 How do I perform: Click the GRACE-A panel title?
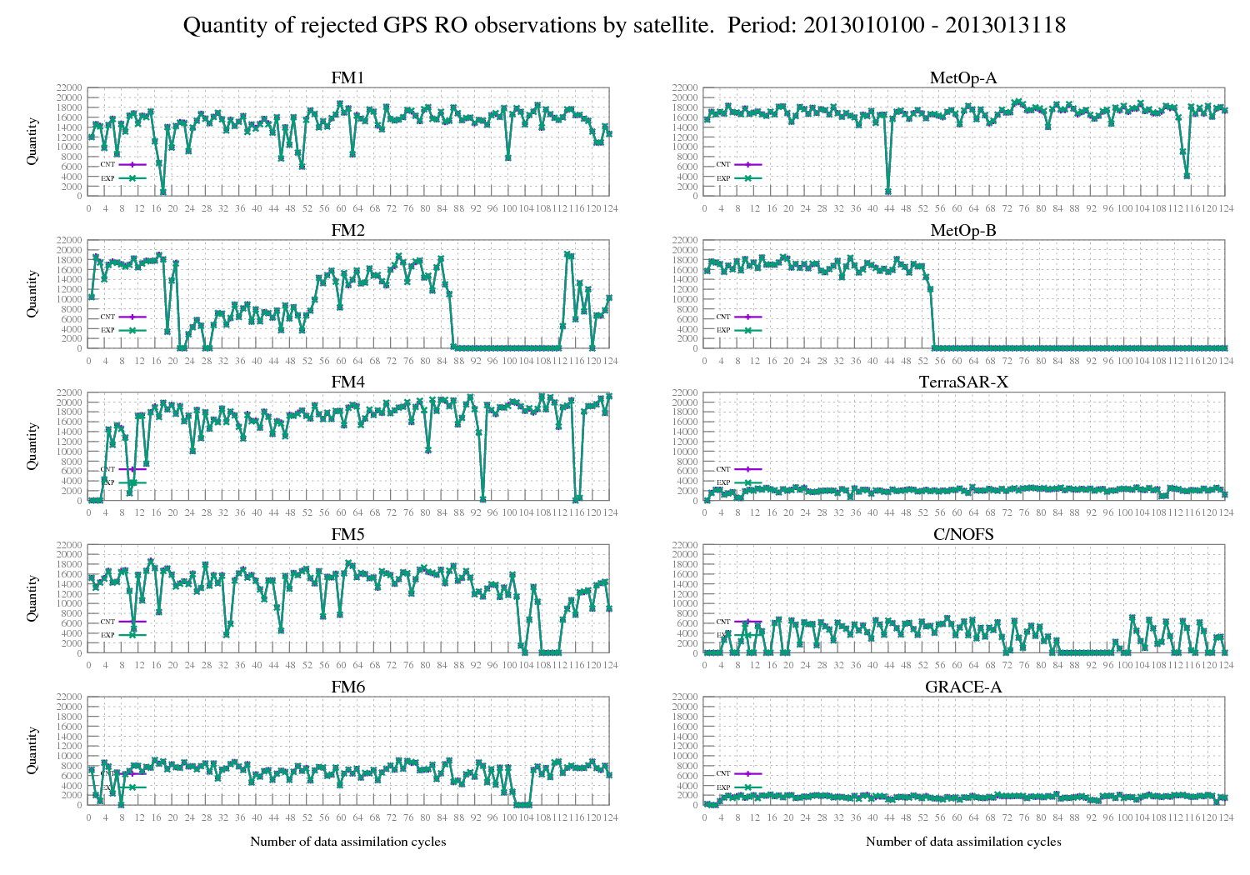coord(963,687)
